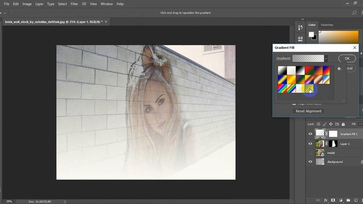
Task: Click chain link icon on Gradient Fill 1
Action: [327, 134]
